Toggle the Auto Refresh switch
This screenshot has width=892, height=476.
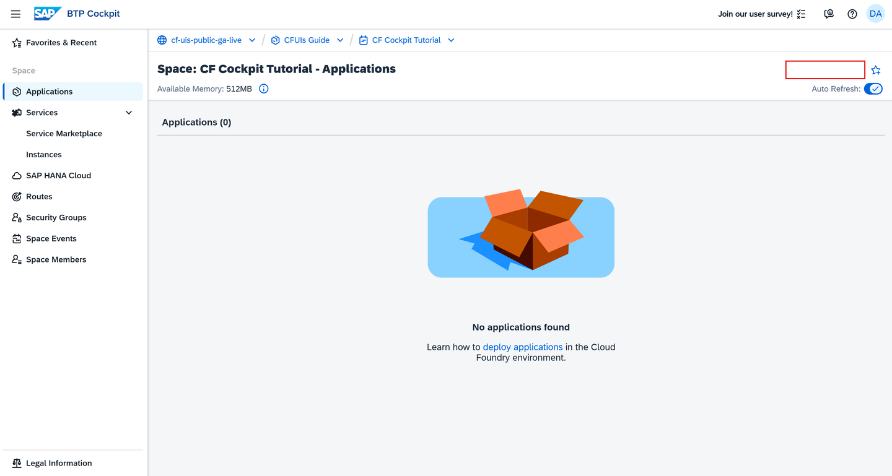tap(873, 89)
